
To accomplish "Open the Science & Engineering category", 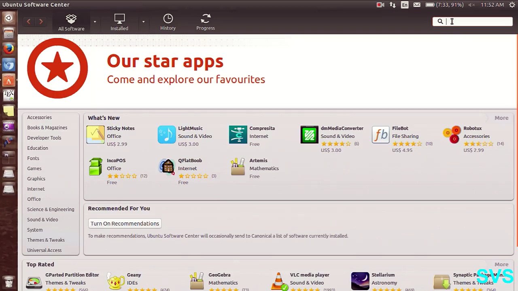I will [x=51, y=209].
